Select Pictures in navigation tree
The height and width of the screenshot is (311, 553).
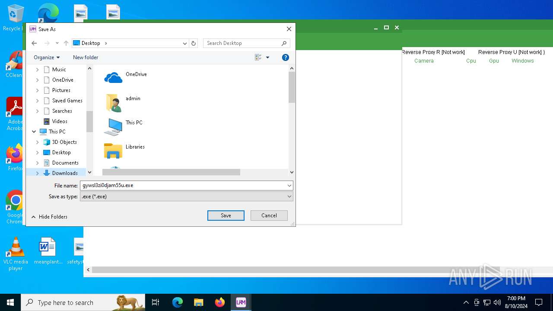[x=61, y=90]
